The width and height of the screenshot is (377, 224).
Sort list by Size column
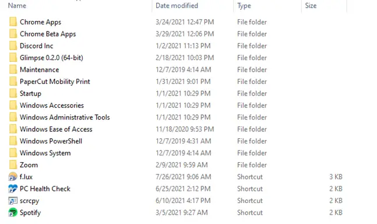[311, 5]
